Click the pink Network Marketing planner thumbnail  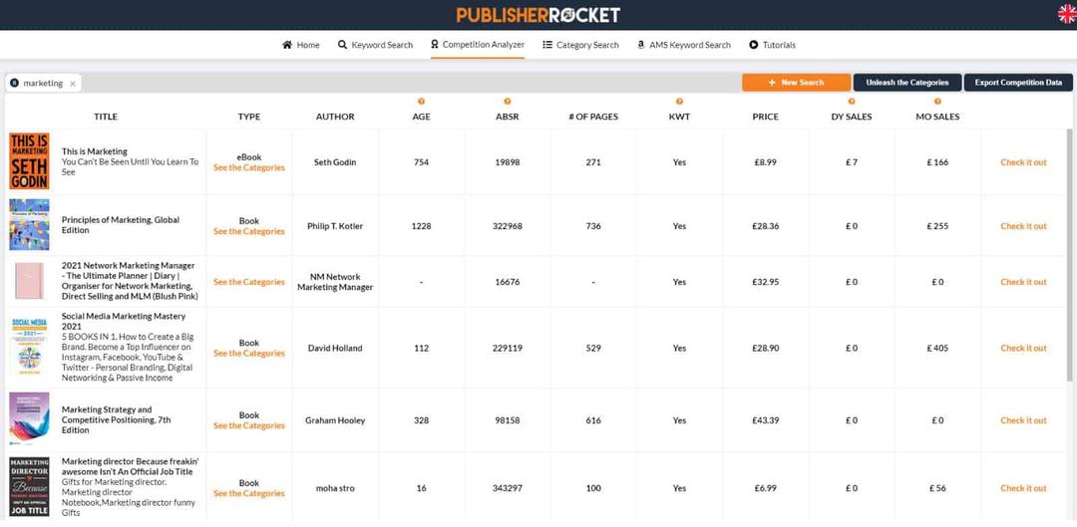tap(29, 281)
